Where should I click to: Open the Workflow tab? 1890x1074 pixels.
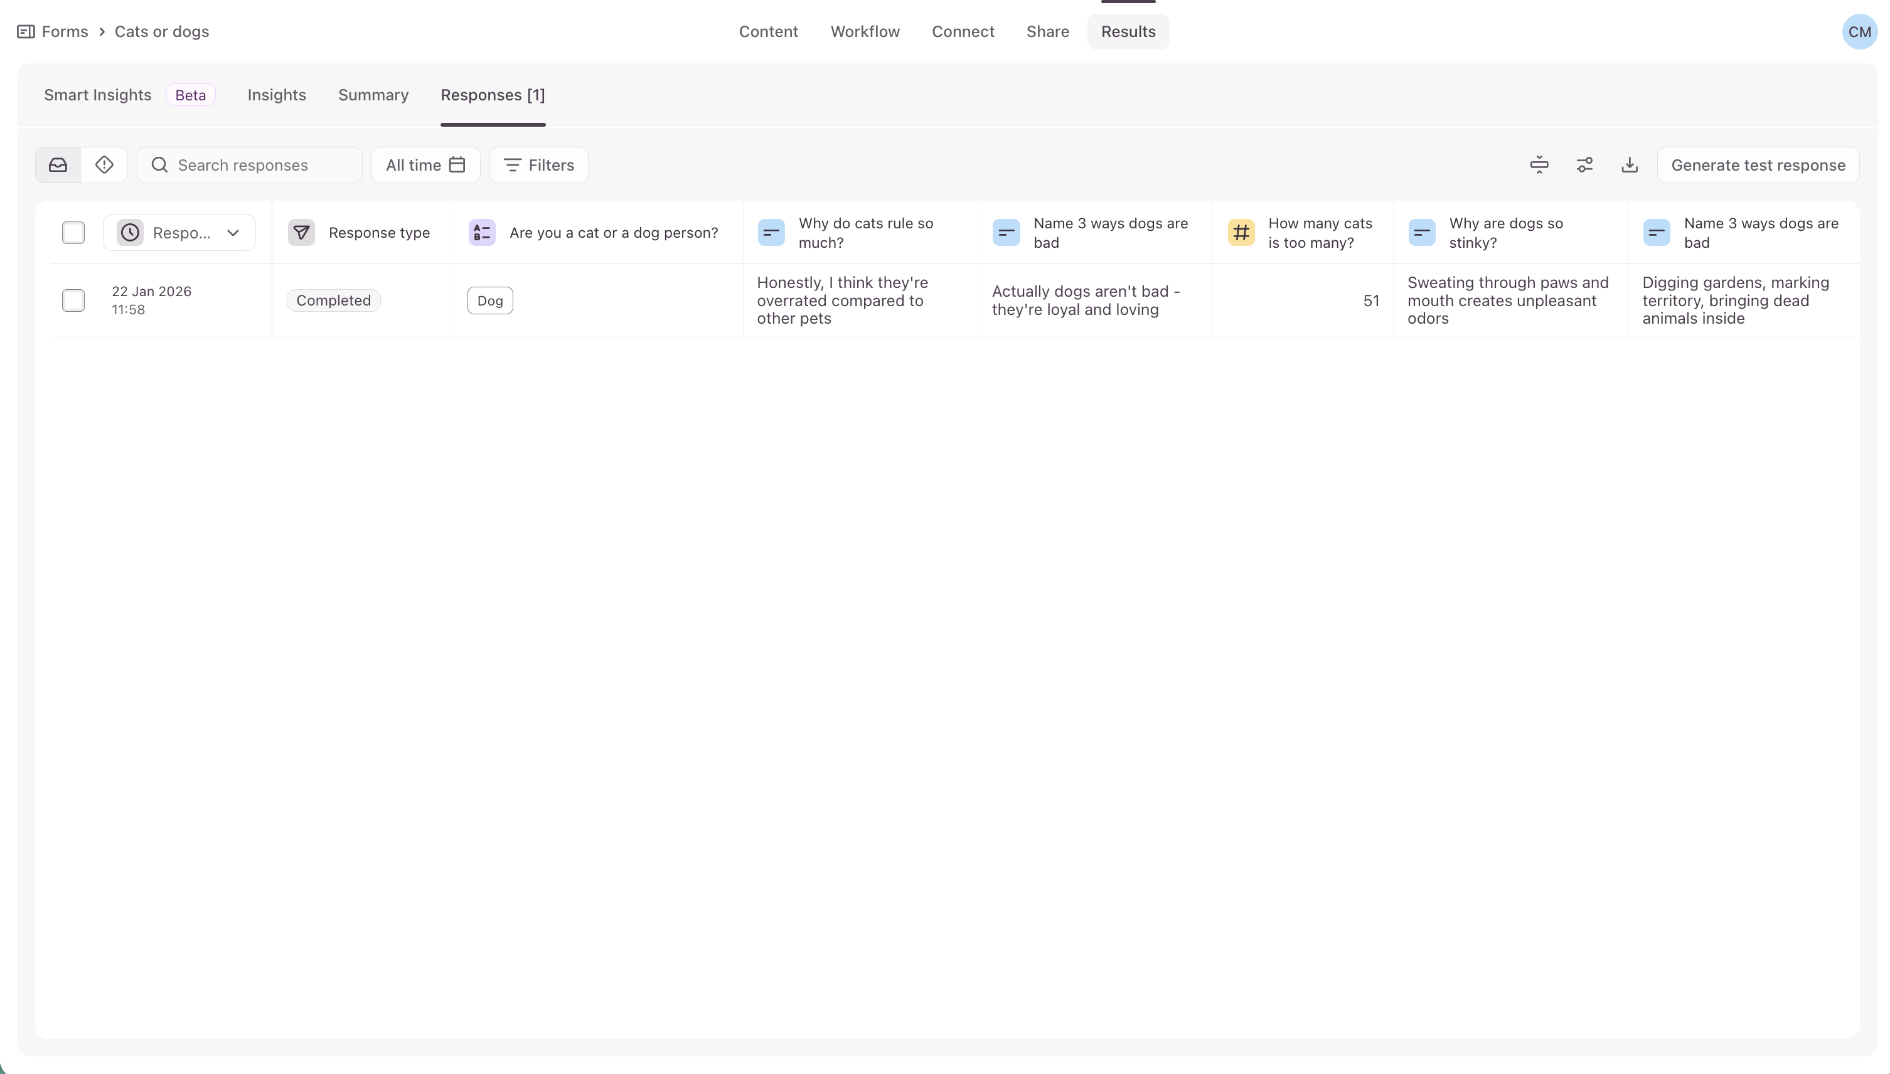click(865, 32)
